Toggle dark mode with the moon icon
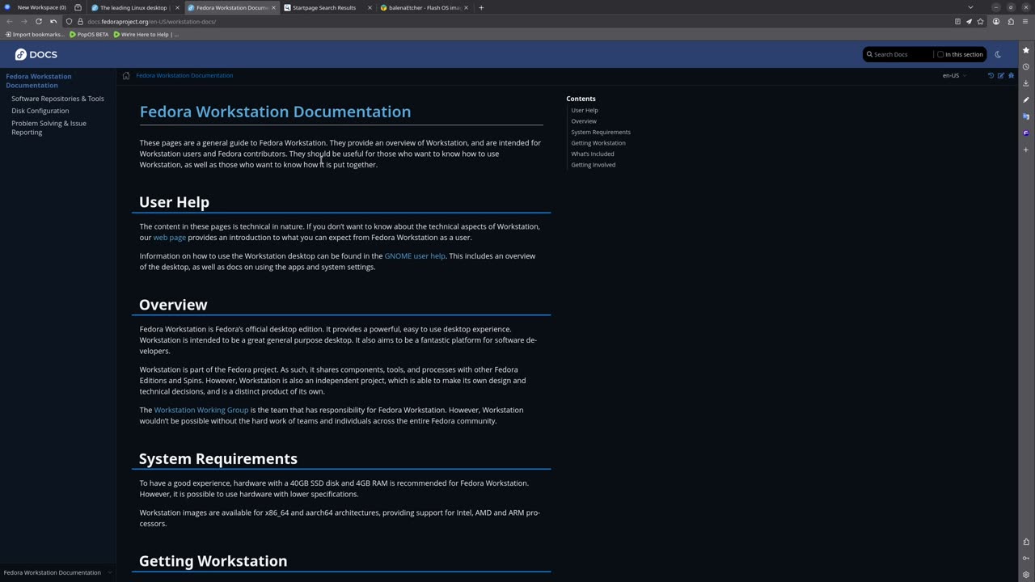 tap(998, 54)
